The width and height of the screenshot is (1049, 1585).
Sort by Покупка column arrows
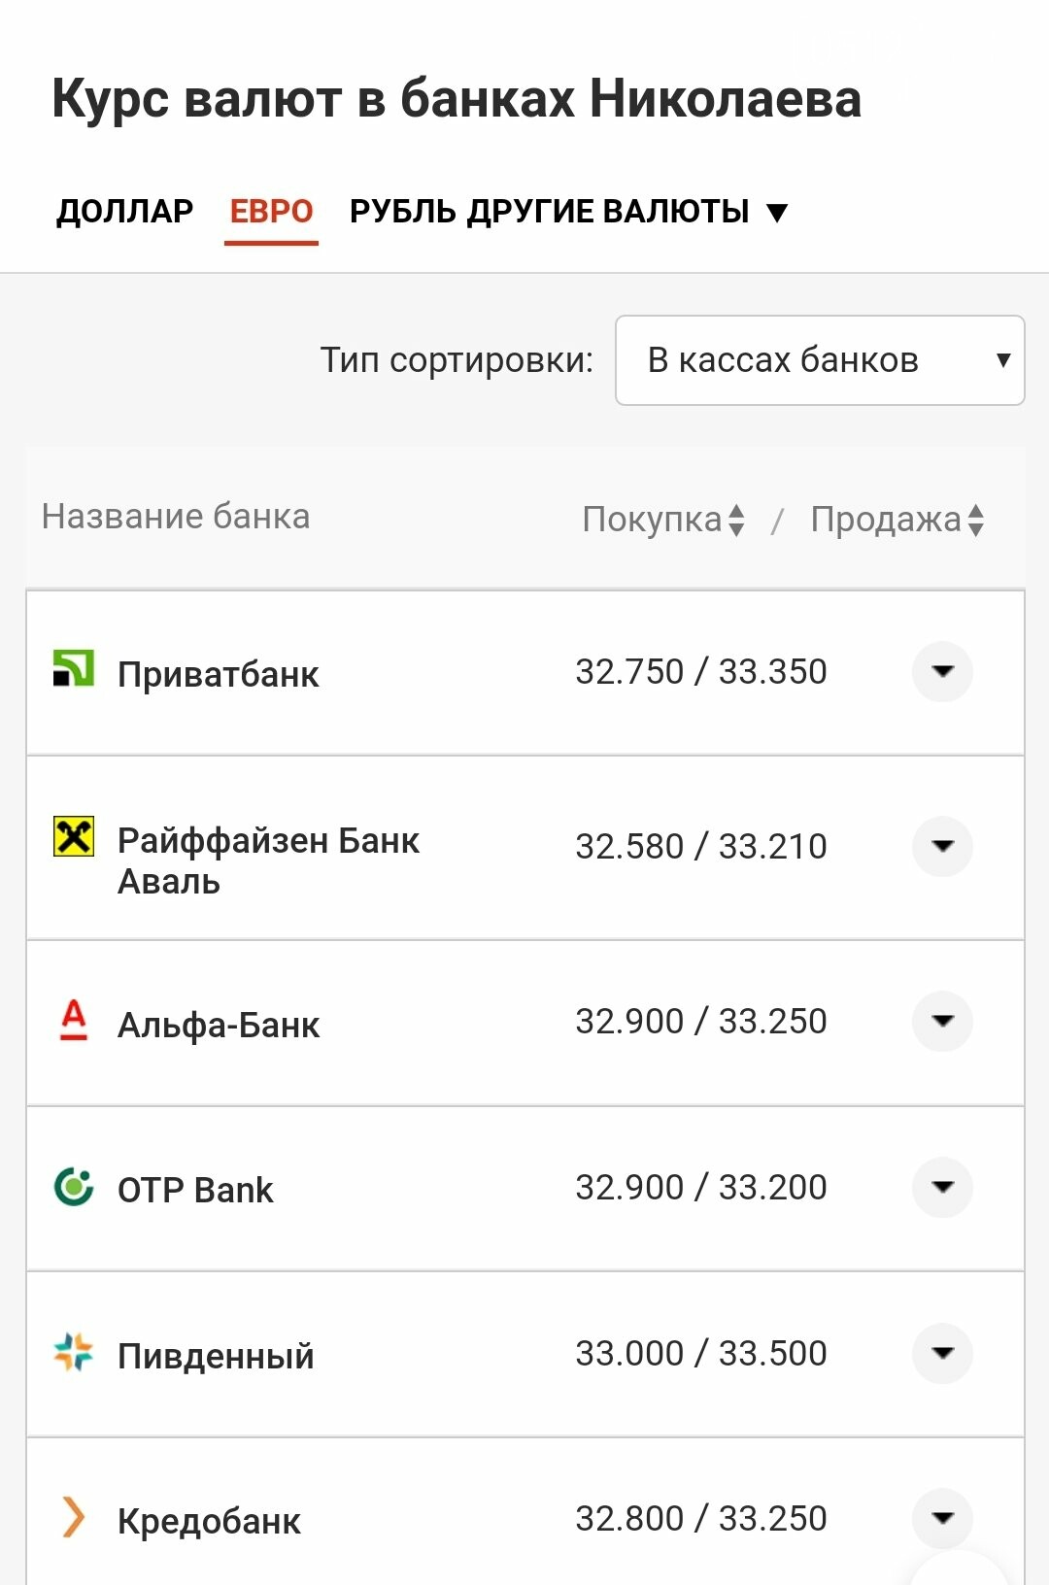tap(736, 520)
